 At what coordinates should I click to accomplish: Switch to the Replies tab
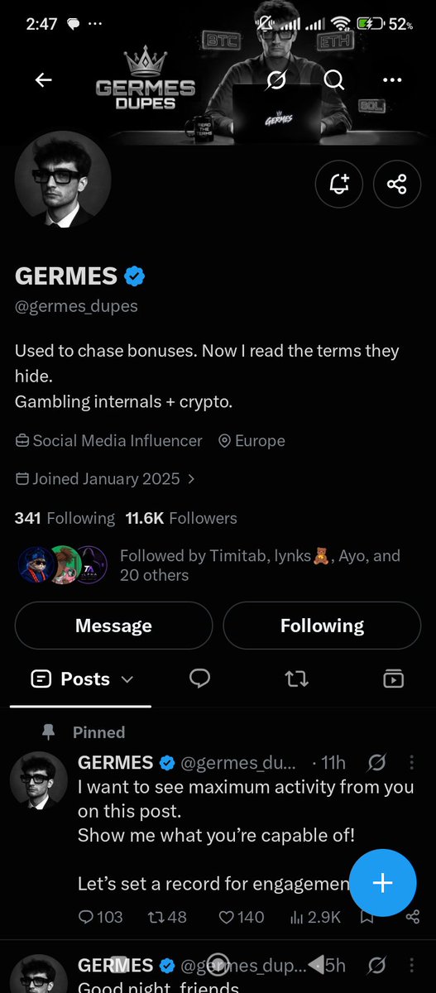click(199, 679)
